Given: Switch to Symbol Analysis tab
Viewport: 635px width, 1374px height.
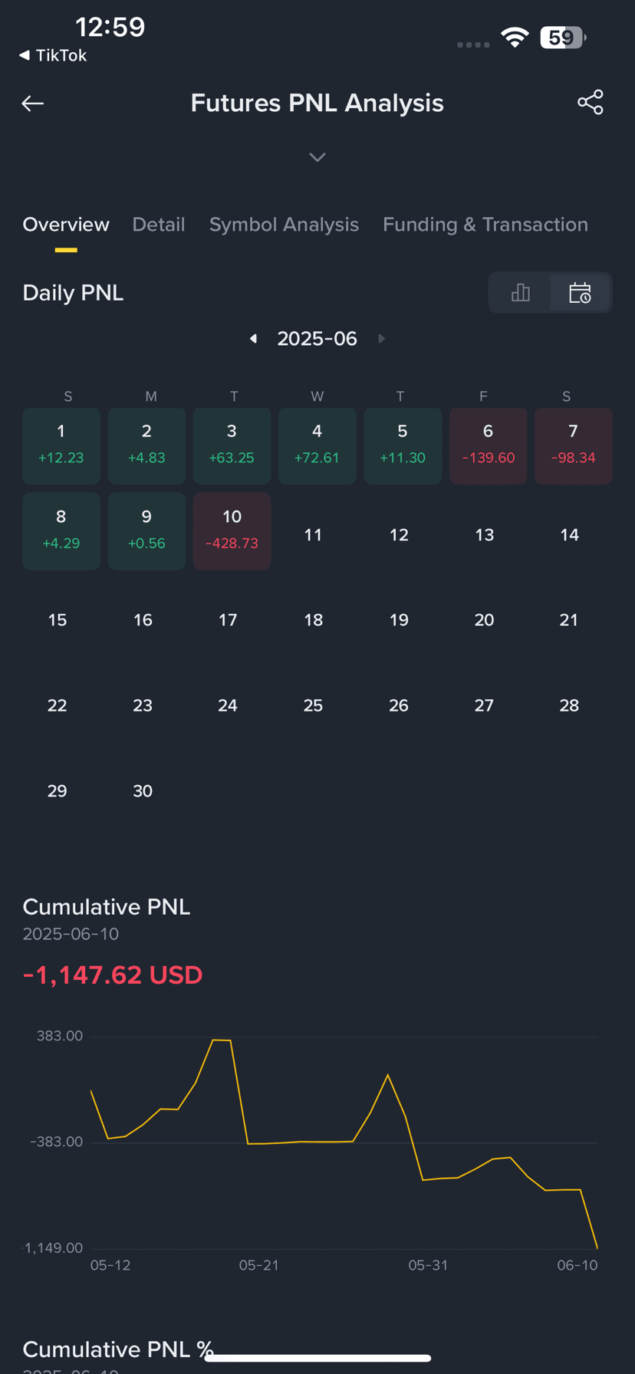Looking at the screenshot, I should (x=284, y=225).
